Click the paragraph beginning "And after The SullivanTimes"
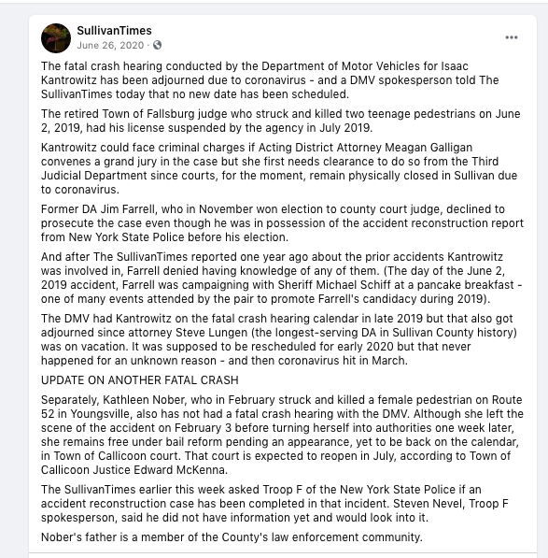Screen dimensions: 548x558 (x=281, y=278)
